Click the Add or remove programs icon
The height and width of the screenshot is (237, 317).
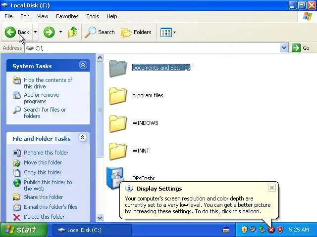[x=17, y=95]
